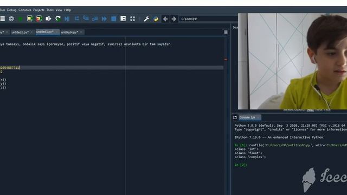
Task: Maximize current pane four-arrows icon
Action: [132, 19]
